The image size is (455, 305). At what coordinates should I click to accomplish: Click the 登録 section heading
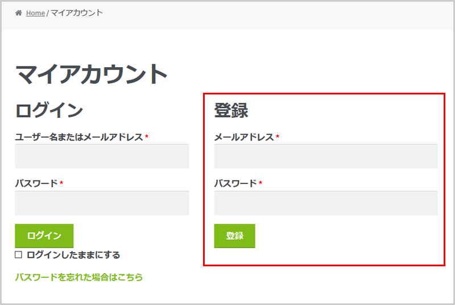231,110
